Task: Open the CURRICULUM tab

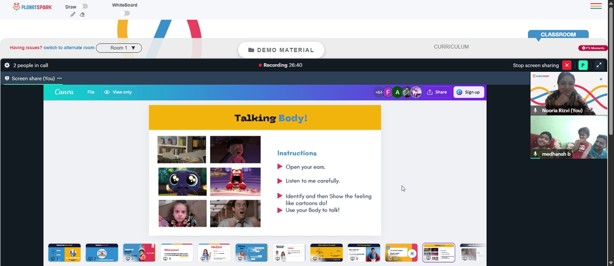Action: tap(451, 47)
